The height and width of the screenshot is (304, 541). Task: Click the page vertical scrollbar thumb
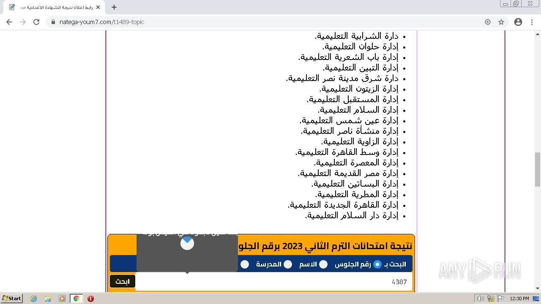coord(538,169)
